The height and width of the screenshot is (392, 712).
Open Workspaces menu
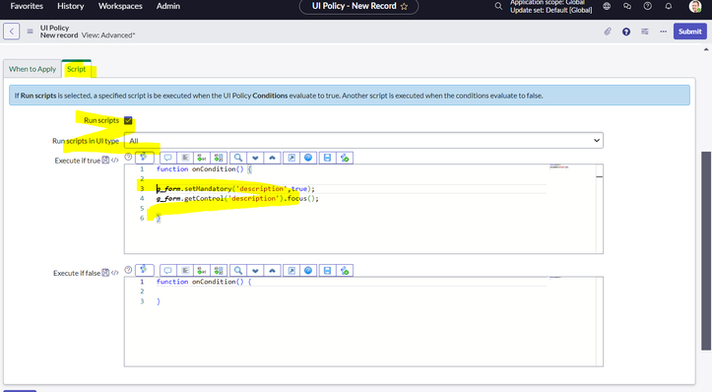120,6
